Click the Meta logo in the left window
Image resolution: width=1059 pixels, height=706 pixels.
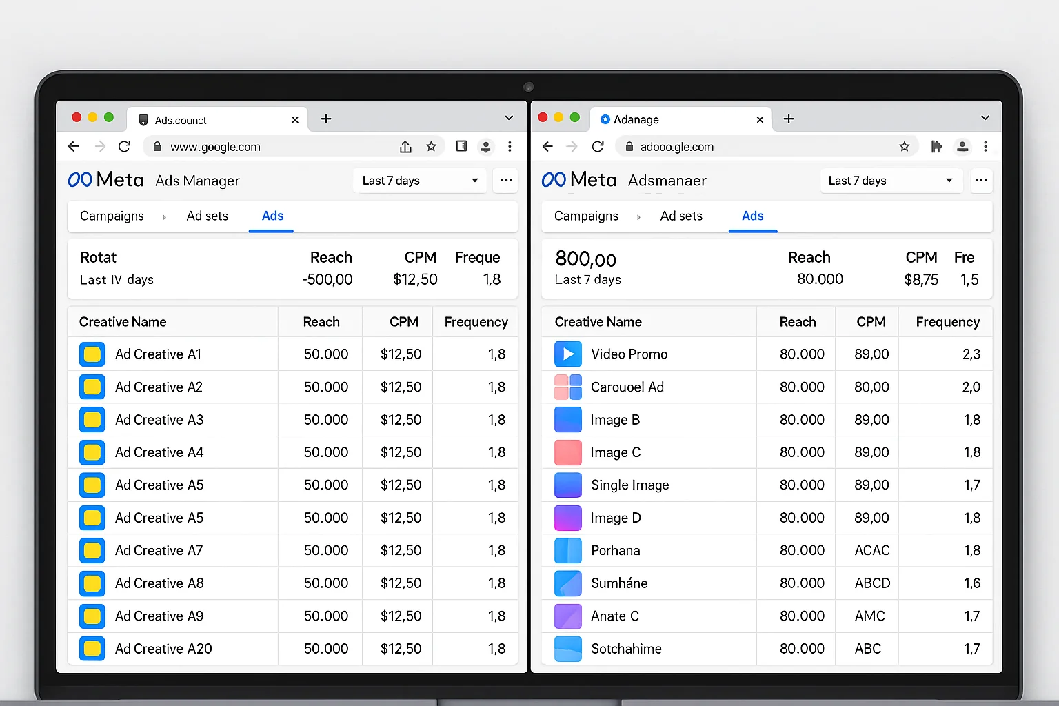click(105, 180)
